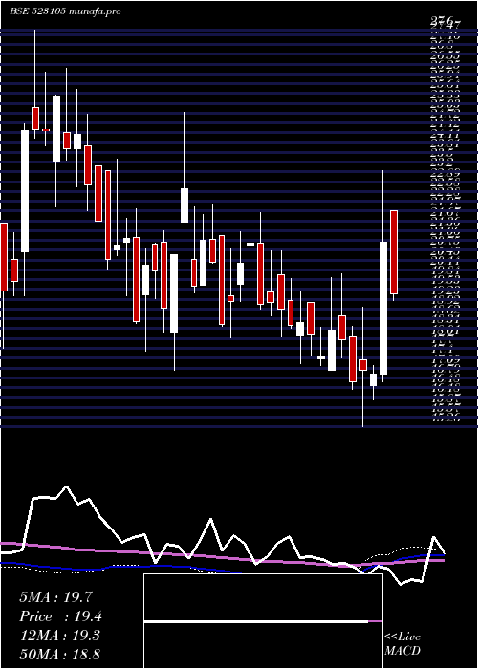Click the Price : 19.4 label
The height and width of the screenshot is (669, 478).
60,616
